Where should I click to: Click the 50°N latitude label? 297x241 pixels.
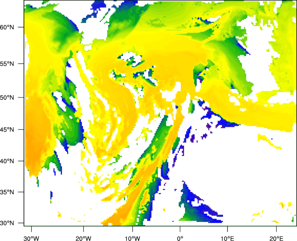point(7,98)
